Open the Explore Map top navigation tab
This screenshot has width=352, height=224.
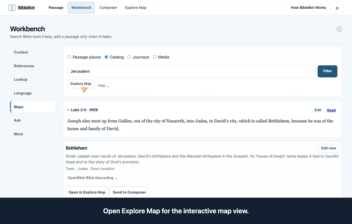click(x=136, y=8)
